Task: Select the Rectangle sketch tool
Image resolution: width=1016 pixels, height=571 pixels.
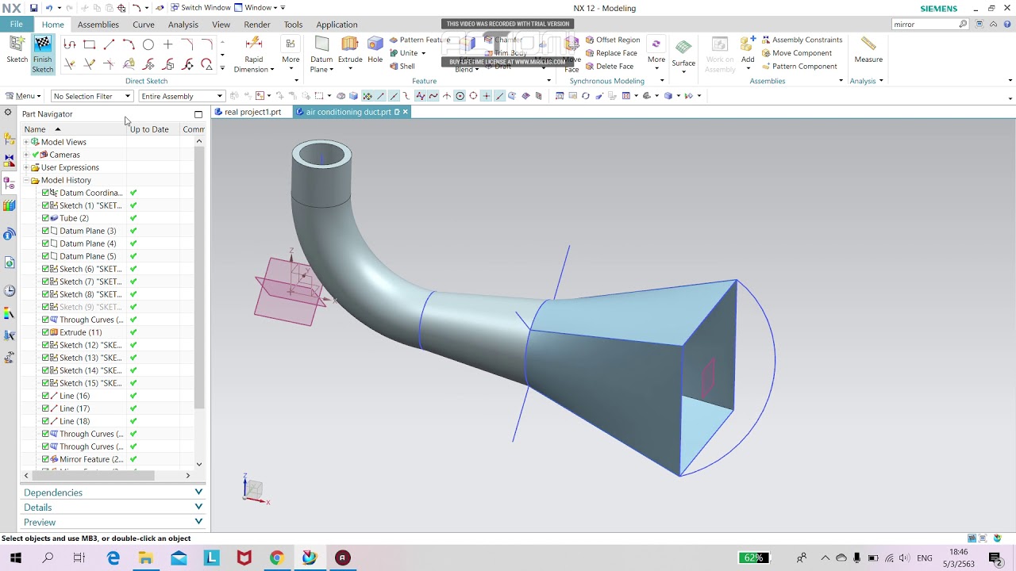Action: pos(90,45)
